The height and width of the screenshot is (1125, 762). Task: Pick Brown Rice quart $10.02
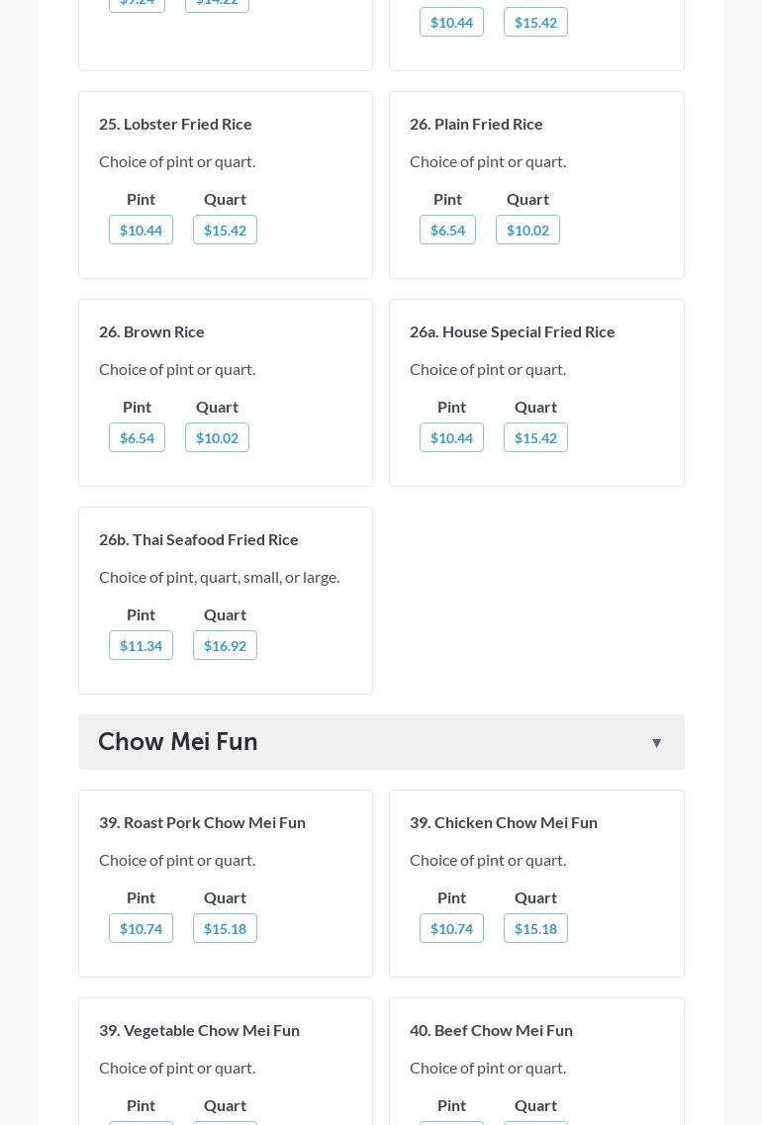tap(217, 438)
